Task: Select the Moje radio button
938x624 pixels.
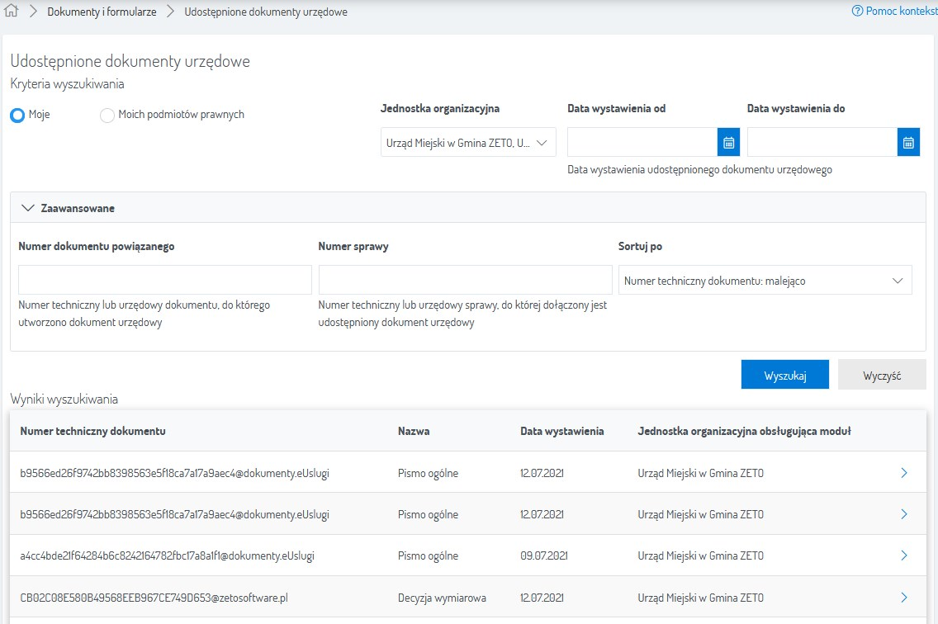Action: pyautogui.click(x=17, y=116)
